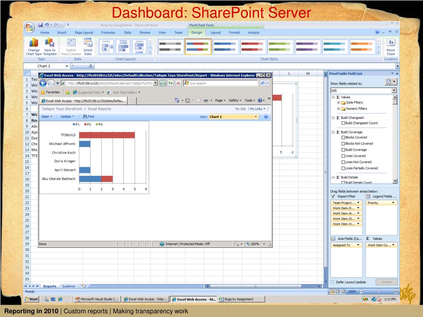This screenshot has width=423, height=317.
Task: Zoom out with the minus button
Action: pos(361,291)
